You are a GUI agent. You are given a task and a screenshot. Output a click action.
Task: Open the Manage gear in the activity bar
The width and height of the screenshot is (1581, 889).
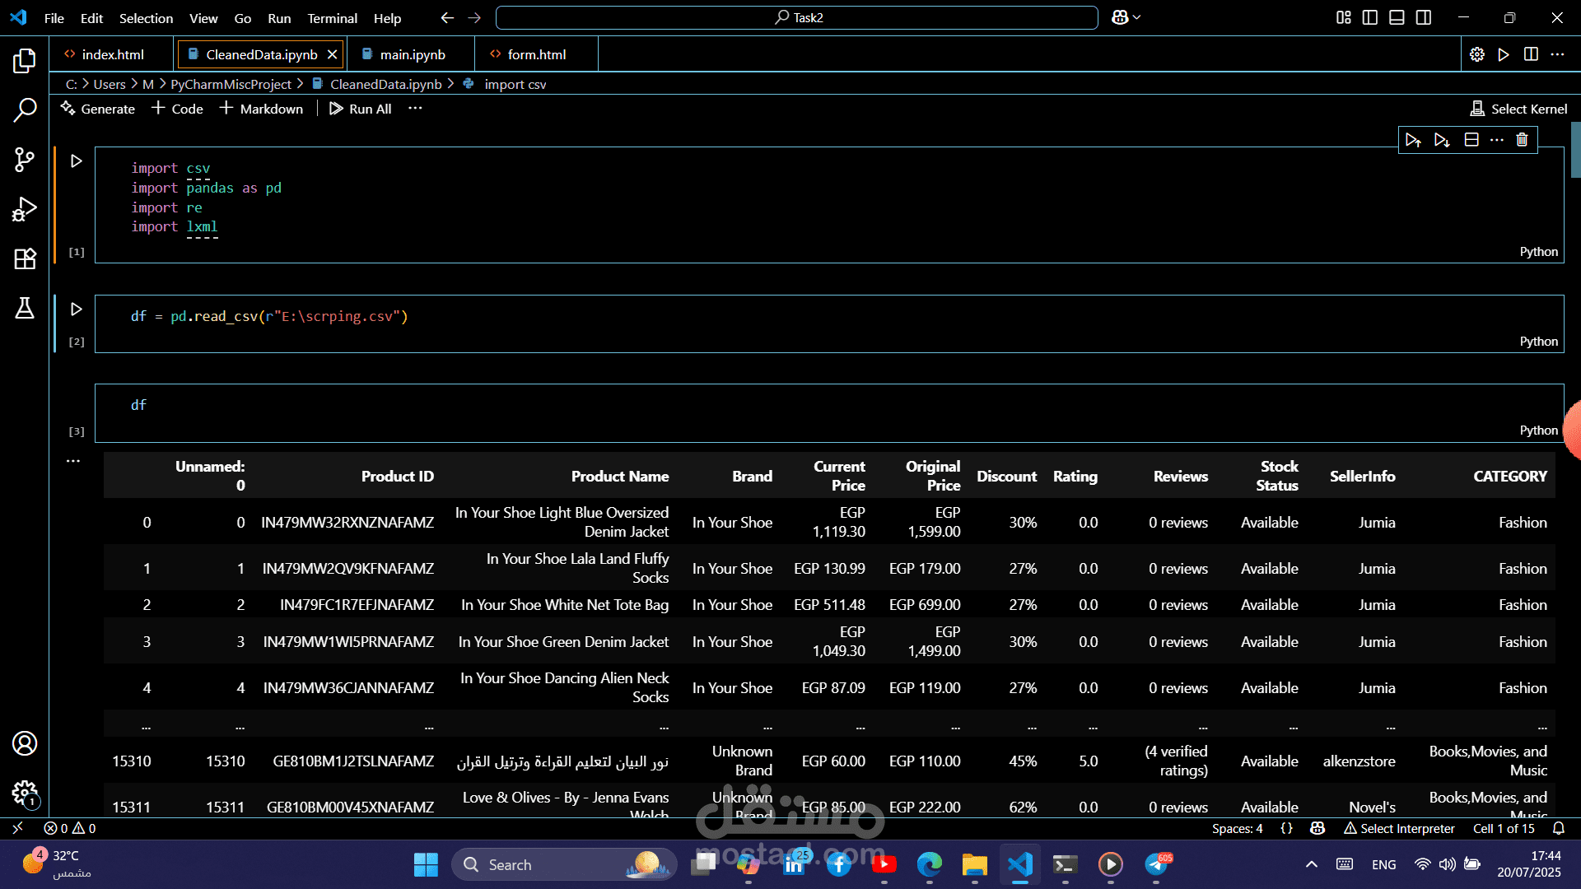point(25,793)
